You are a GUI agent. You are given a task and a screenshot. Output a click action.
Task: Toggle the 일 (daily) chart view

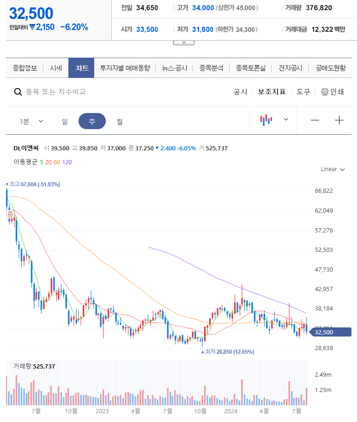(x=65, y=120)
